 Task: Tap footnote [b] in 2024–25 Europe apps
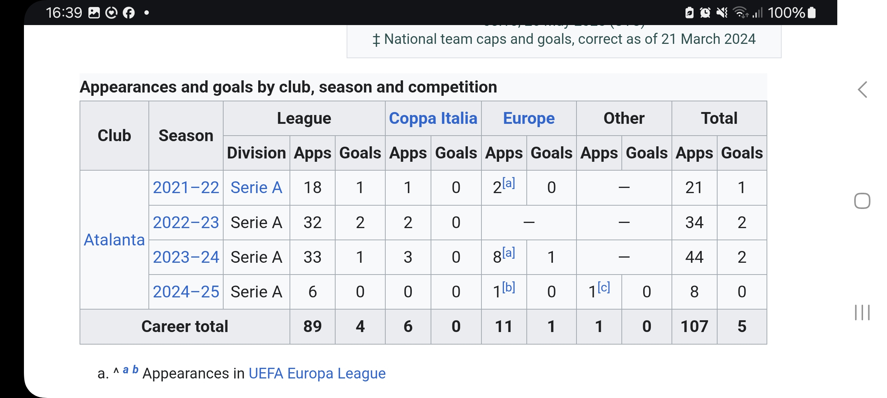point(509,287)
